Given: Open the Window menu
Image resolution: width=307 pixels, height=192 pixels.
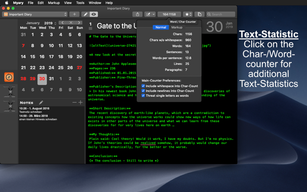Looking at the screenshot, I should [x=95, y=3].
